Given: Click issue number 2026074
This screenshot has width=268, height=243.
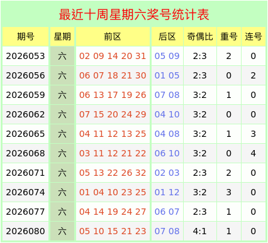Looking at the screenshot, I should click(x=26, y=192).
